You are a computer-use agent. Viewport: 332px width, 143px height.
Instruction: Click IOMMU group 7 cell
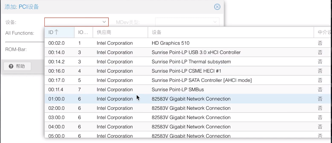[80, 90]
